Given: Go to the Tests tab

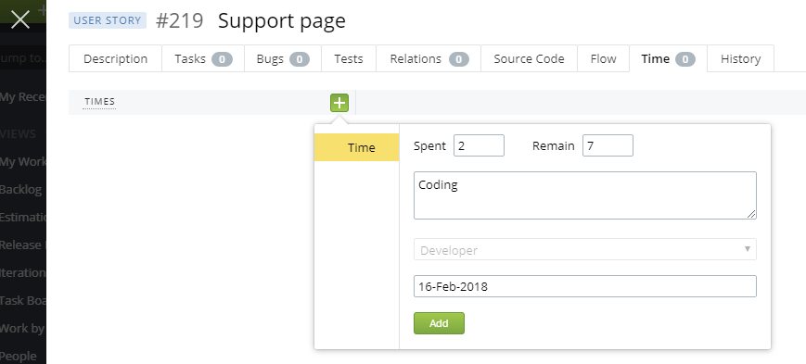Looking at the screenshot, I should 349,58.
